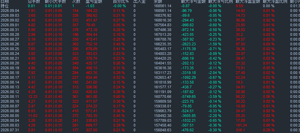Click total lots value 12.33
Viewport: 300px width, 133px height.
33,97
